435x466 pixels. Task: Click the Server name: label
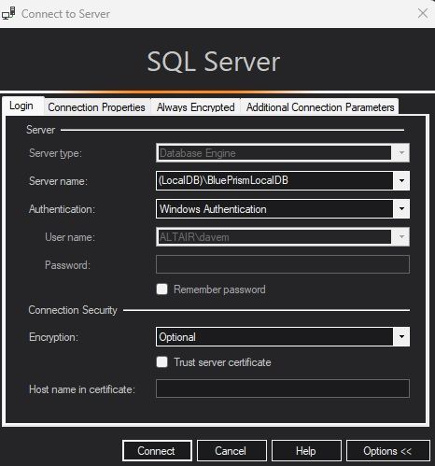(58, 181)
